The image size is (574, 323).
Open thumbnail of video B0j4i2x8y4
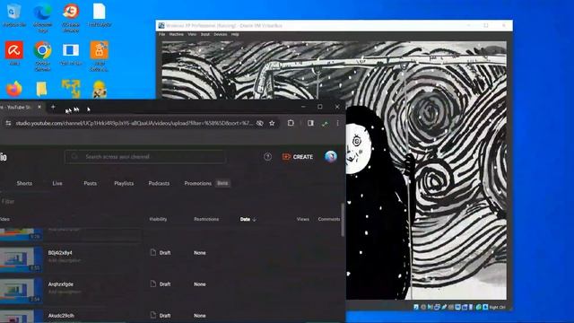22,259
